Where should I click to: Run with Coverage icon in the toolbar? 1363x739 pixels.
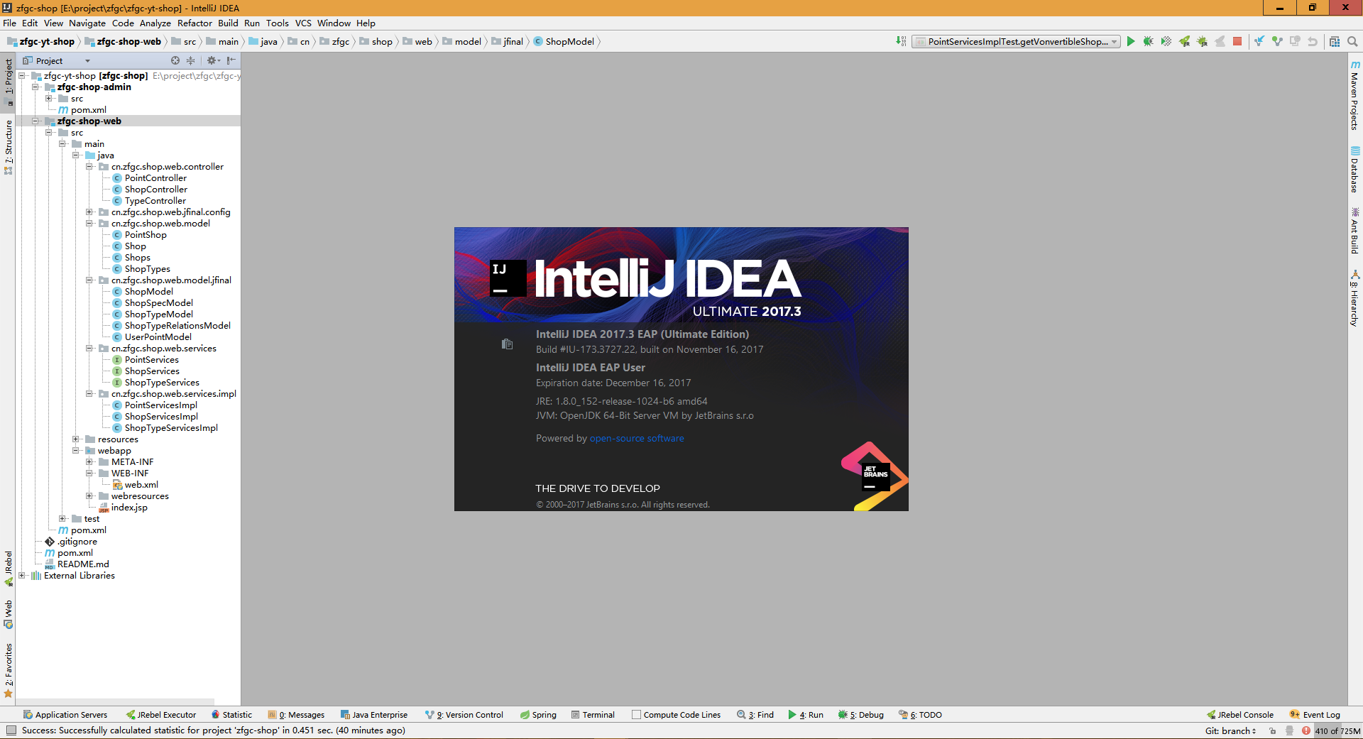pyautogui.click(x=1166, y=41)
